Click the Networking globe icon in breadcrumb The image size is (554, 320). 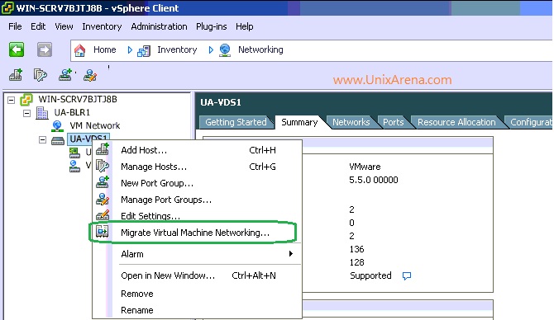pos(225,50)
